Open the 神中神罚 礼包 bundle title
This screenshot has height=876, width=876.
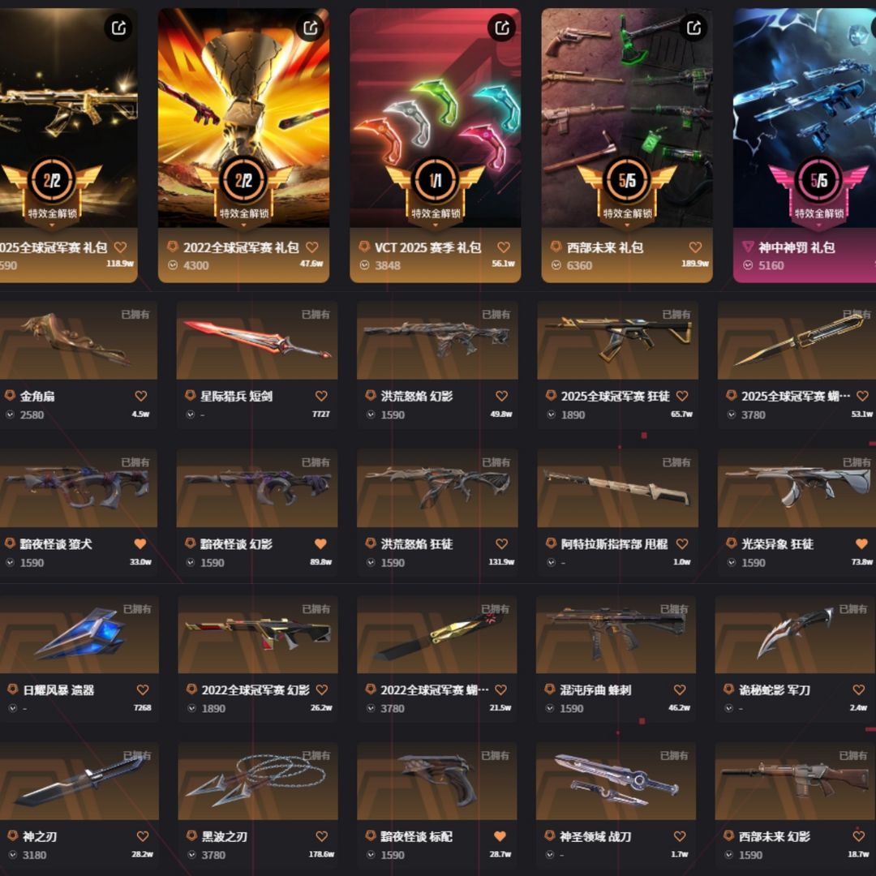(797, 247)
